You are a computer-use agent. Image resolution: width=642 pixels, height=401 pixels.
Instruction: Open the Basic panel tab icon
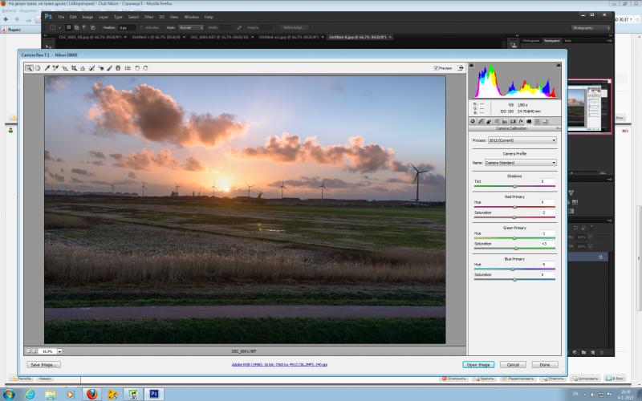point(473,121)
